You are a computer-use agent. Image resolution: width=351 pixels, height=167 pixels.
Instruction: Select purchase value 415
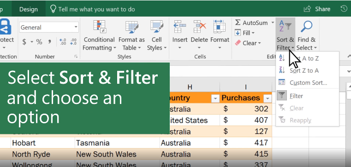246,154
